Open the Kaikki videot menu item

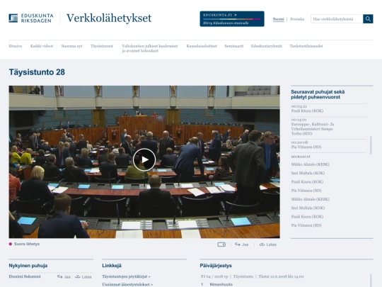pyautogui.click(x=42, y=46)
